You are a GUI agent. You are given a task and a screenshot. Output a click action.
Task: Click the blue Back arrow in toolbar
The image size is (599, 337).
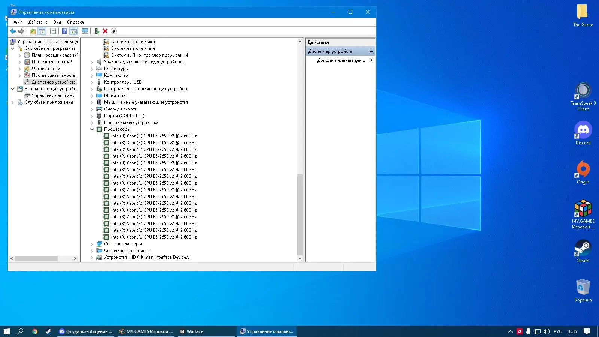pyautogui.click(x=13, y=31)
